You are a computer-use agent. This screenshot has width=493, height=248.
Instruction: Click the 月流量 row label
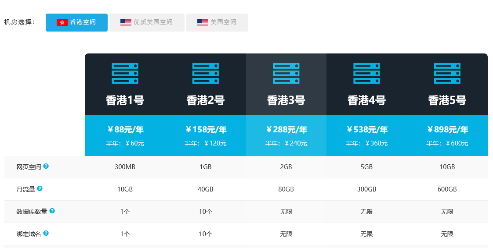pos(25,189)
